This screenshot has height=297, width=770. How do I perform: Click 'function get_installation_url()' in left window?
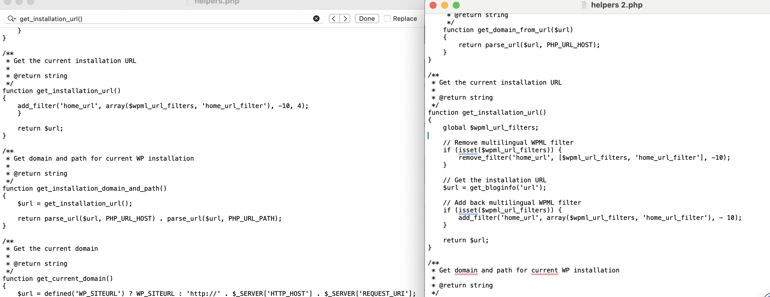pyautogui.click(x=62, y=91)
